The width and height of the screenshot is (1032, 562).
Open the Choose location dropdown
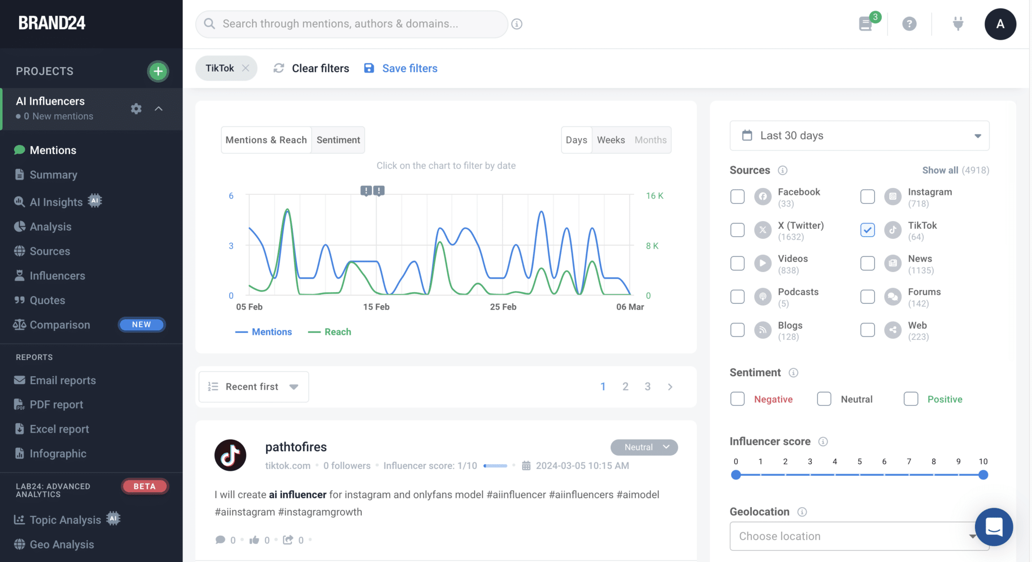(859, 536)
